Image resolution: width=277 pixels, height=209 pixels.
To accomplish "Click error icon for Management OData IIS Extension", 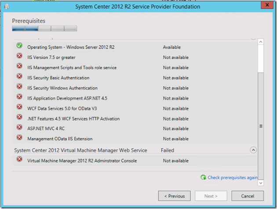I will coord(19,138).
